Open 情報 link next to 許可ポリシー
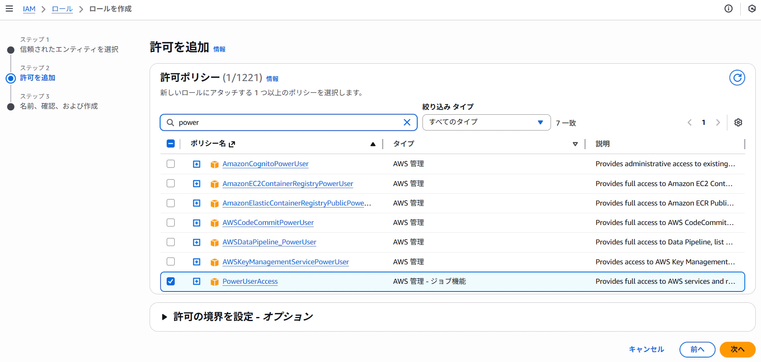The width and height of the screenshot is (761, 362). pyautogui.click(x=272, y=79)
